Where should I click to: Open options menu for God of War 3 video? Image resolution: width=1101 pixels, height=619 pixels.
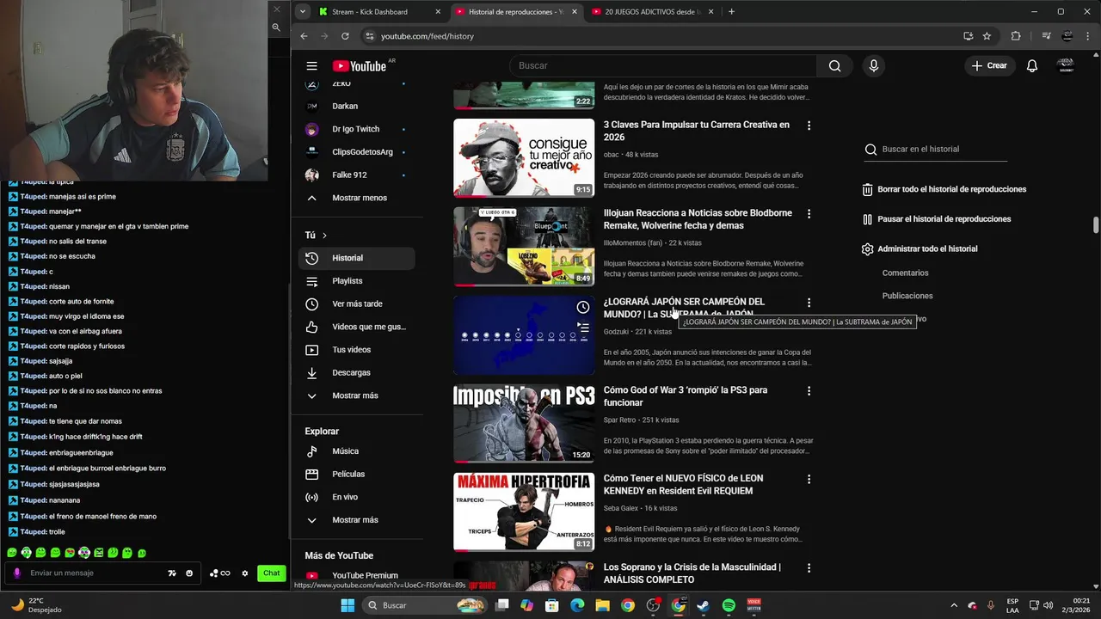click(x=809, y=391)
